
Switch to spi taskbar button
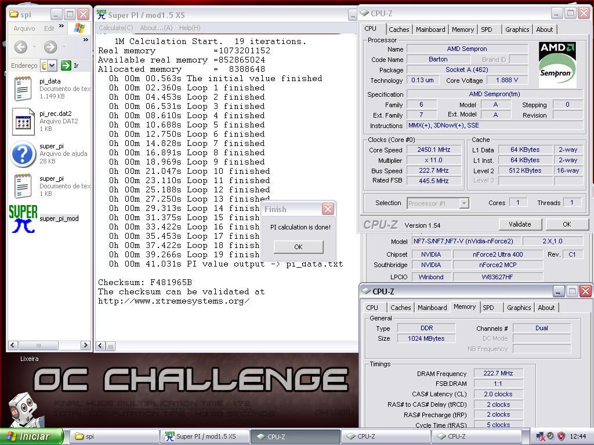click(x=113, y=436)
